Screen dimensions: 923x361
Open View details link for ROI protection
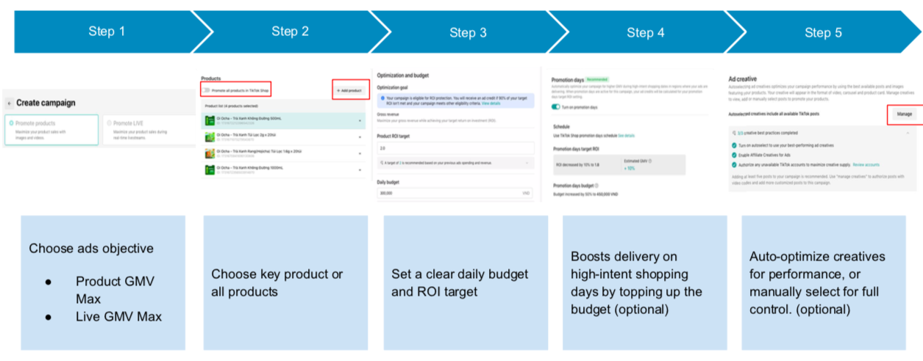491,104
